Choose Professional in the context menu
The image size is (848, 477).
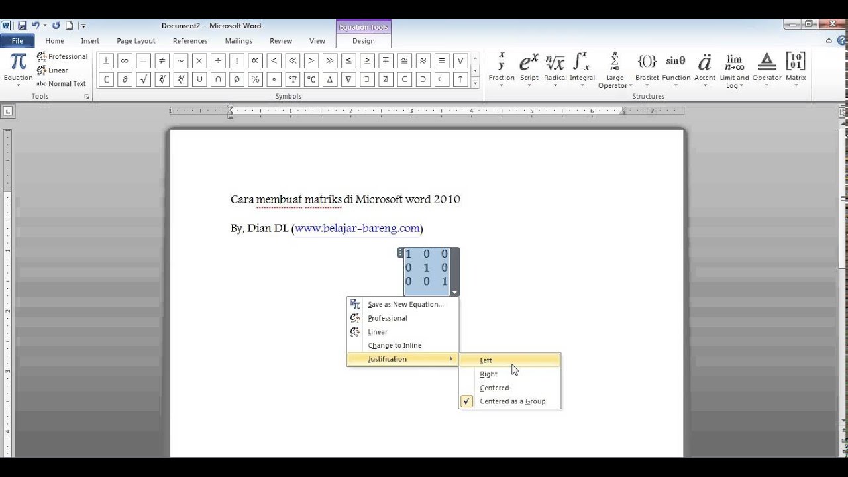pos(403,318)
